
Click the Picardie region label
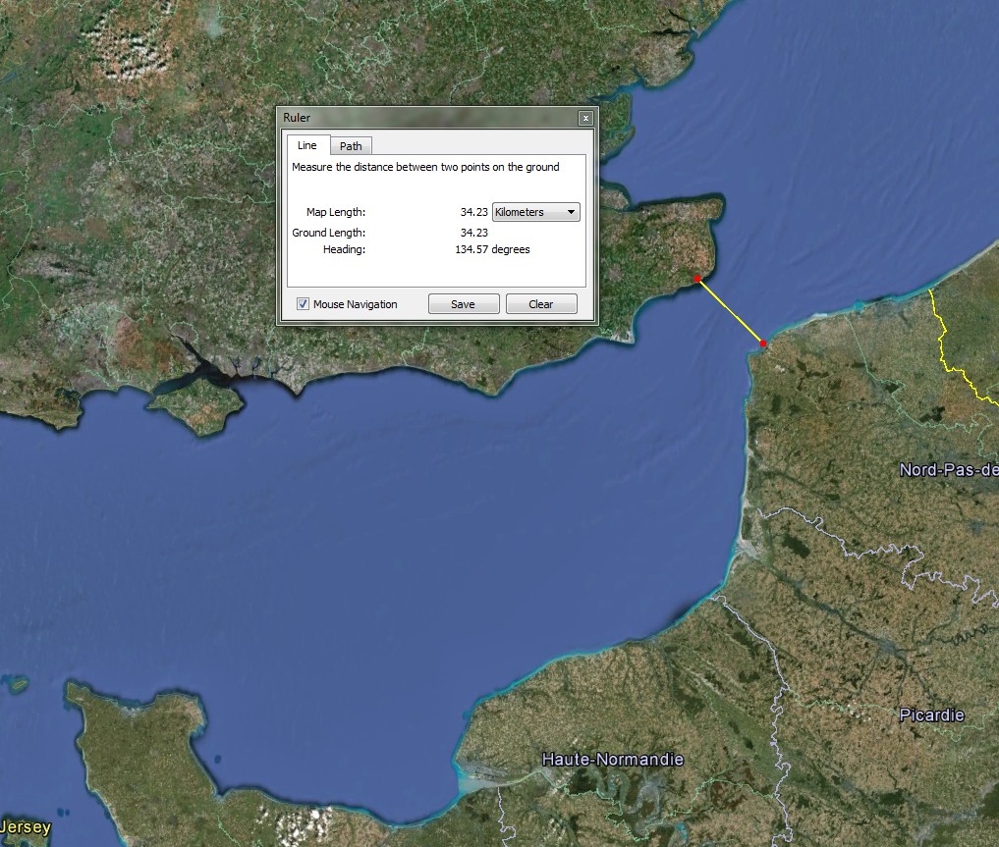point(931,715)
